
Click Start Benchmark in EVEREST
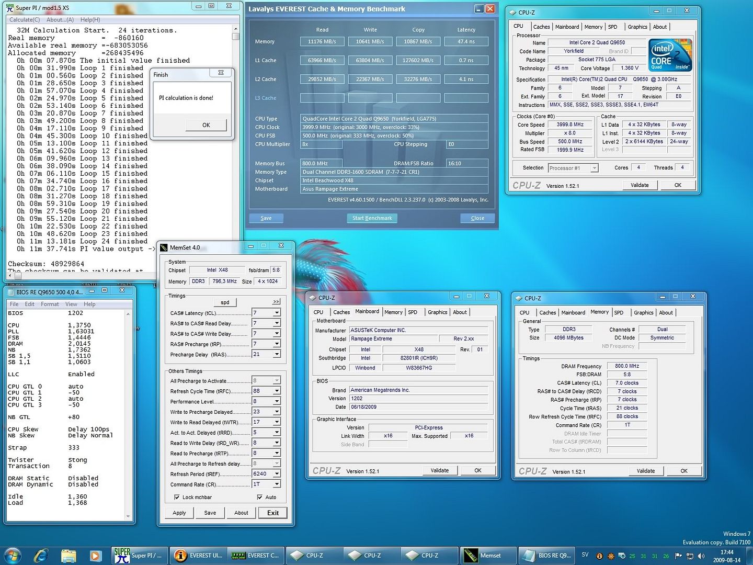(x=372, y=218)
